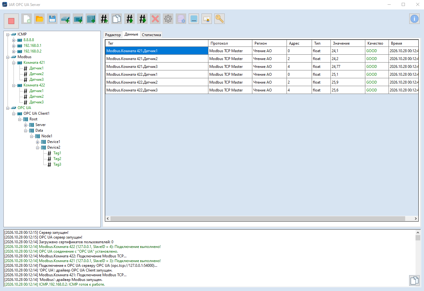Open the About info icon
The width and height of the screenshot is (424, 291).
click(414, 19)
